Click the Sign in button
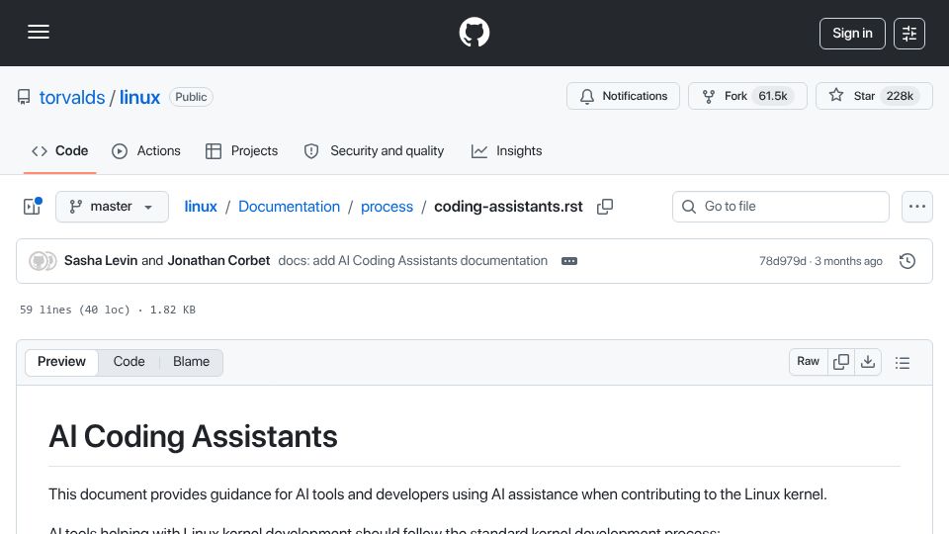Viewport: 949px width, 534px height. [x=852, y=34]
